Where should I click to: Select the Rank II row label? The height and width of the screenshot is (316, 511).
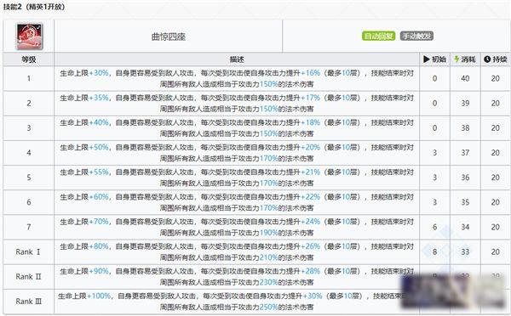click(x=28, y=277)
